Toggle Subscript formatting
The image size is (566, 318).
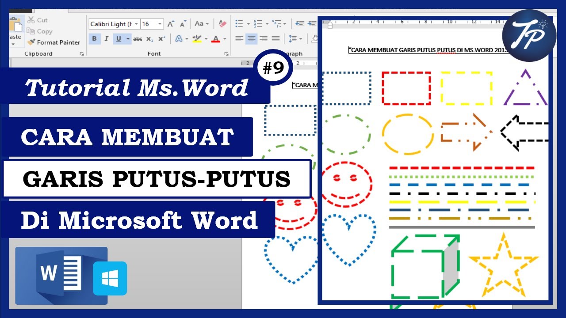pos(150,38)
